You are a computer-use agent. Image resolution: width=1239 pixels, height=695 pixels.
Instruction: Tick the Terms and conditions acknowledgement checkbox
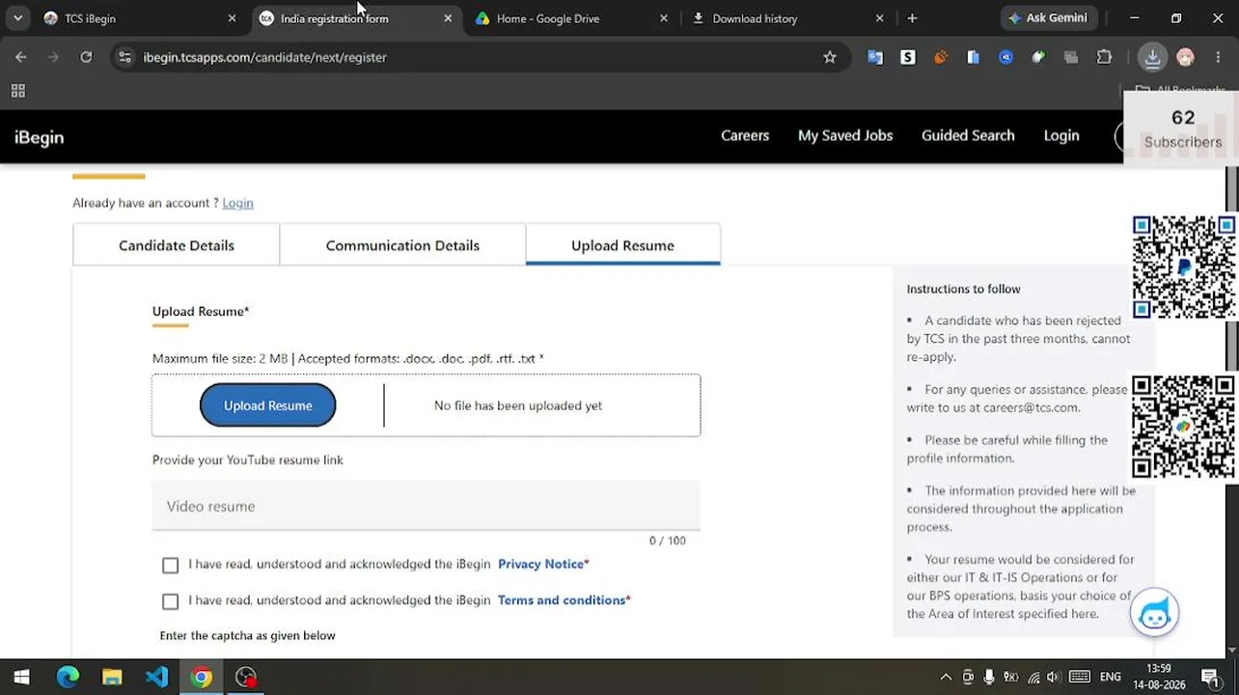(x=171, y=601)
